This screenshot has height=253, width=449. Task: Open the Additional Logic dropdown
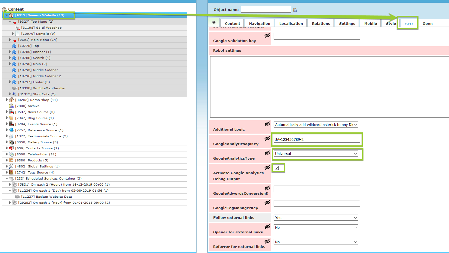(x=316, y=125)
